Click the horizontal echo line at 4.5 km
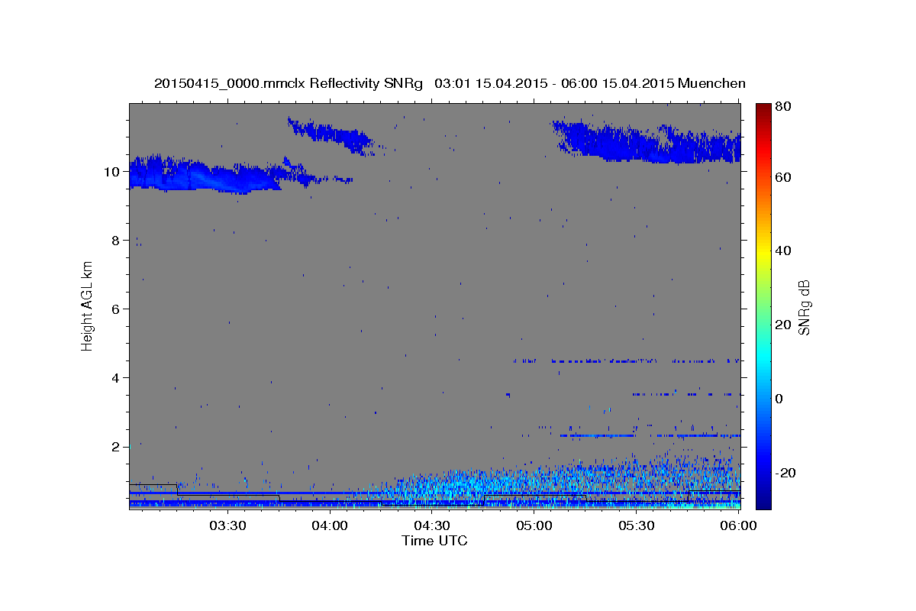Image resolution: width=916 pixels, height=611 pixels. 626,360
